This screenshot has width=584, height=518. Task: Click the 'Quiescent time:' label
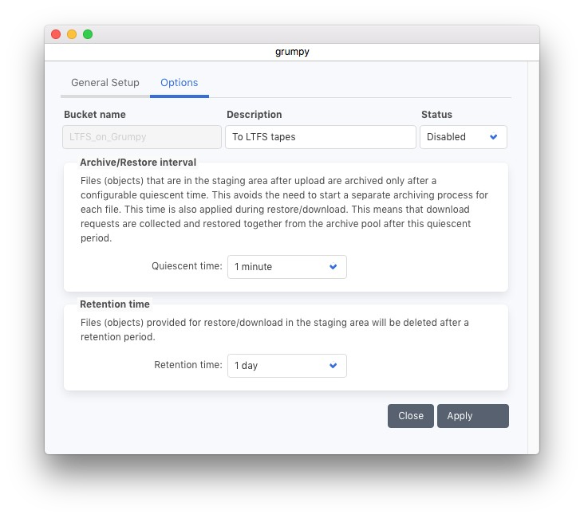tap(187, 266)
